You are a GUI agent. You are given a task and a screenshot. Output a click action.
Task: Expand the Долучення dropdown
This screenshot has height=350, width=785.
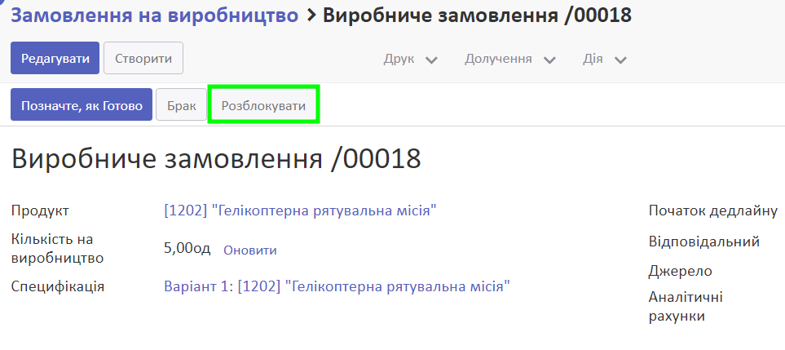coord(510,59)
